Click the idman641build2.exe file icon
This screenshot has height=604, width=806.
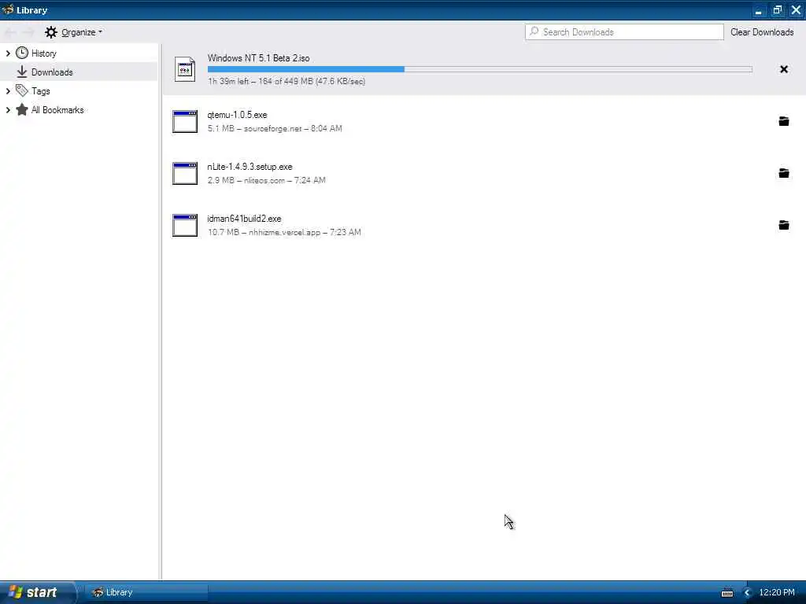point(185,226)
